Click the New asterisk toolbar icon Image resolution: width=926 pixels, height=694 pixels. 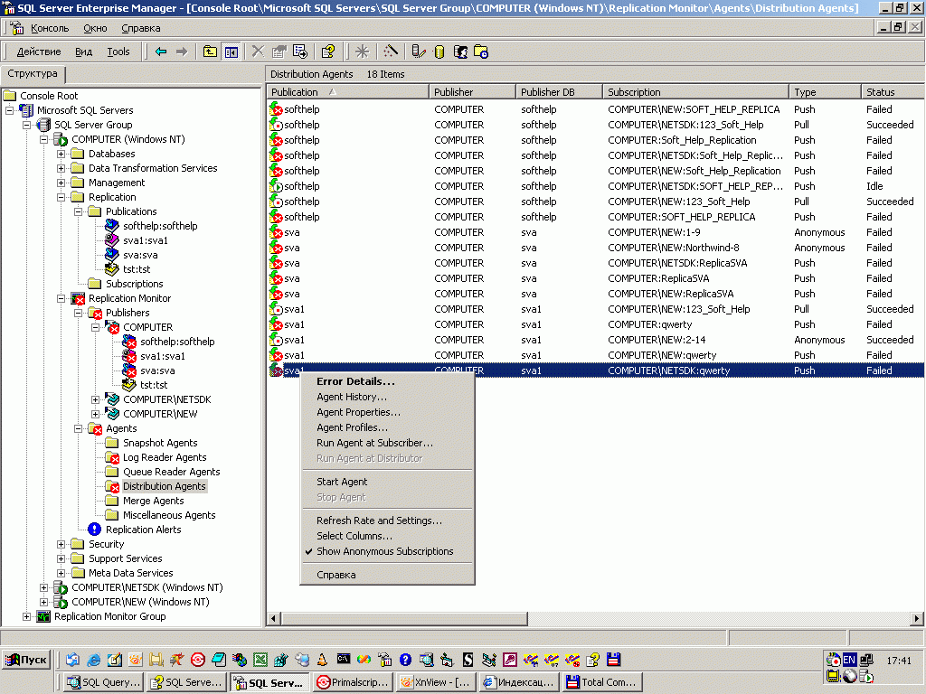pyautogui.click(x=362, y=52)
